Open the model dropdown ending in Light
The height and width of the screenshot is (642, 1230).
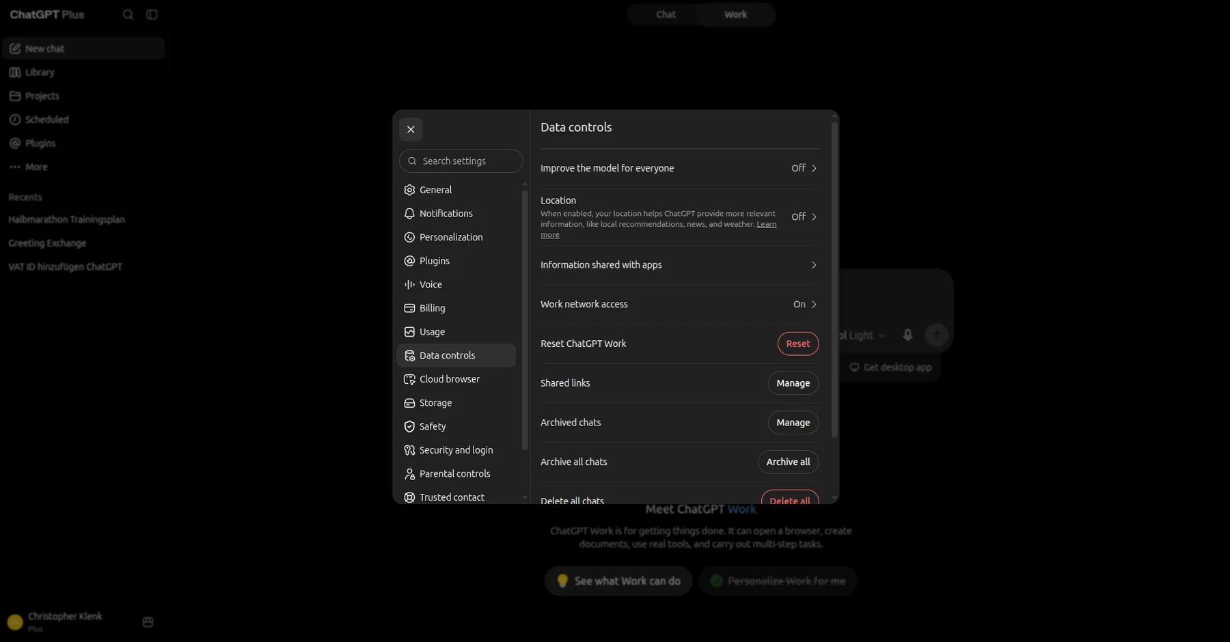[862, 335]
